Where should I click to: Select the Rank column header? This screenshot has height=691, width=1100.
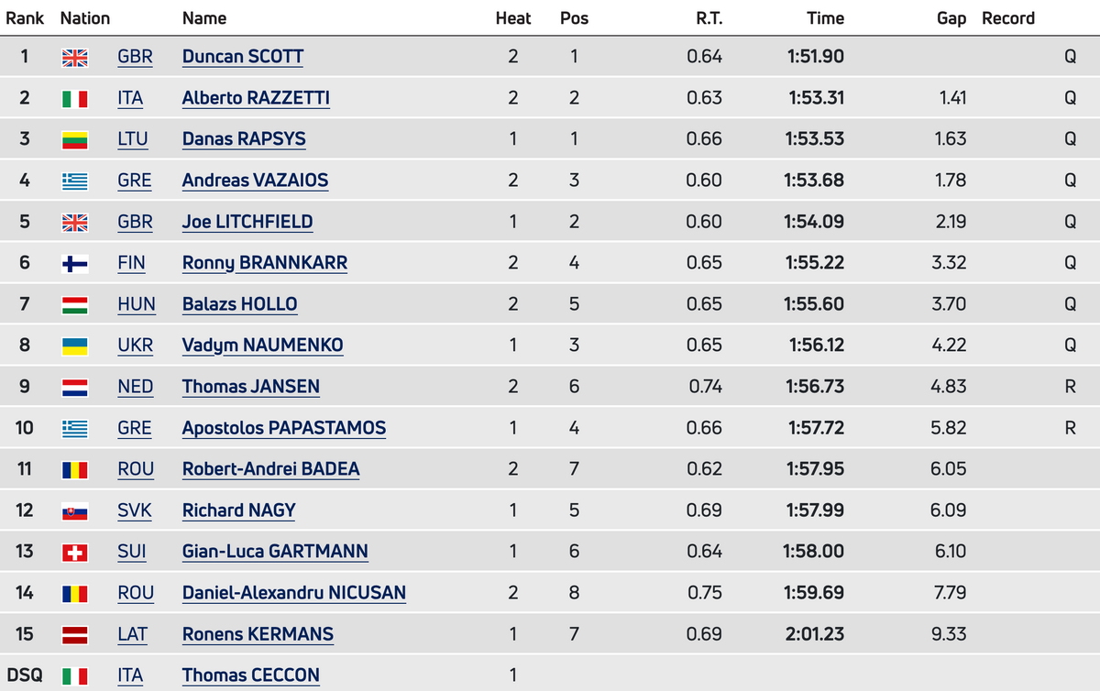click(x=25, y=18)
